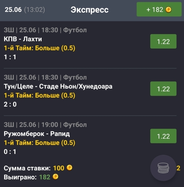The height and width of the screenshot is (187, 184).
Task: Click the 2 : 0 score result
Action: (10, 104)
